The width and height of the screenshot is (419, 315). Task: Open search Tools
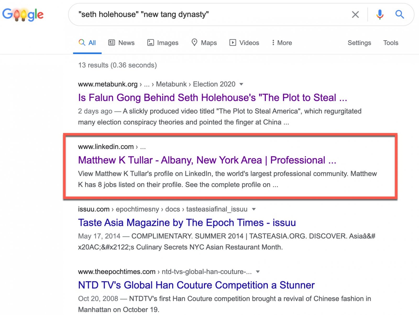[x=390, y=43]
